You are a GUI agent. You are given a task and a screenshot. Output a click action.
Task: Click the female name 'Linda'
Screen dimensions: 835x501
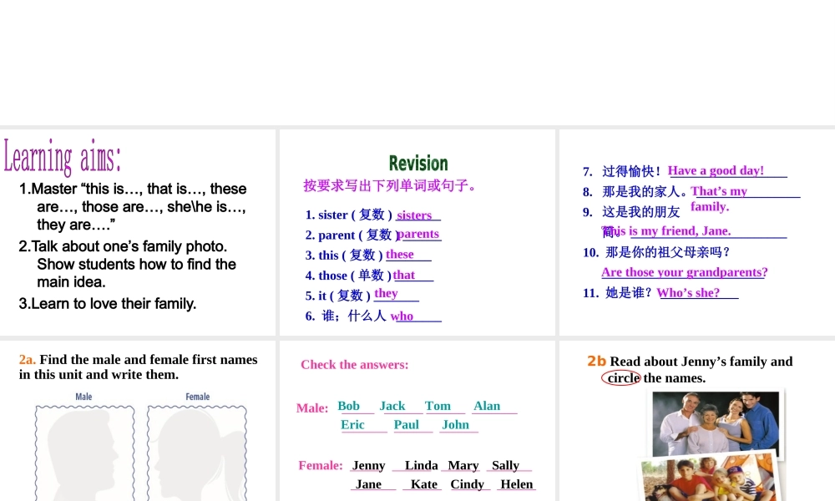click(x=421, y=465)
